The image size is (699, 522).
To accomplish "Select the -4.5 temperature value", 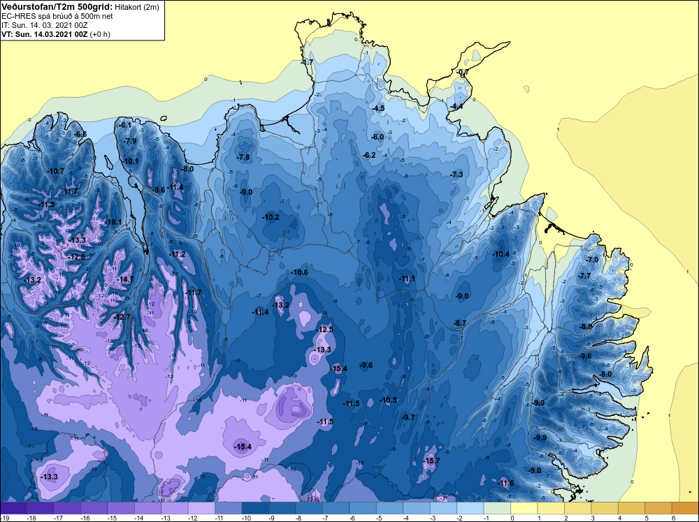I will tap(378, 109).
